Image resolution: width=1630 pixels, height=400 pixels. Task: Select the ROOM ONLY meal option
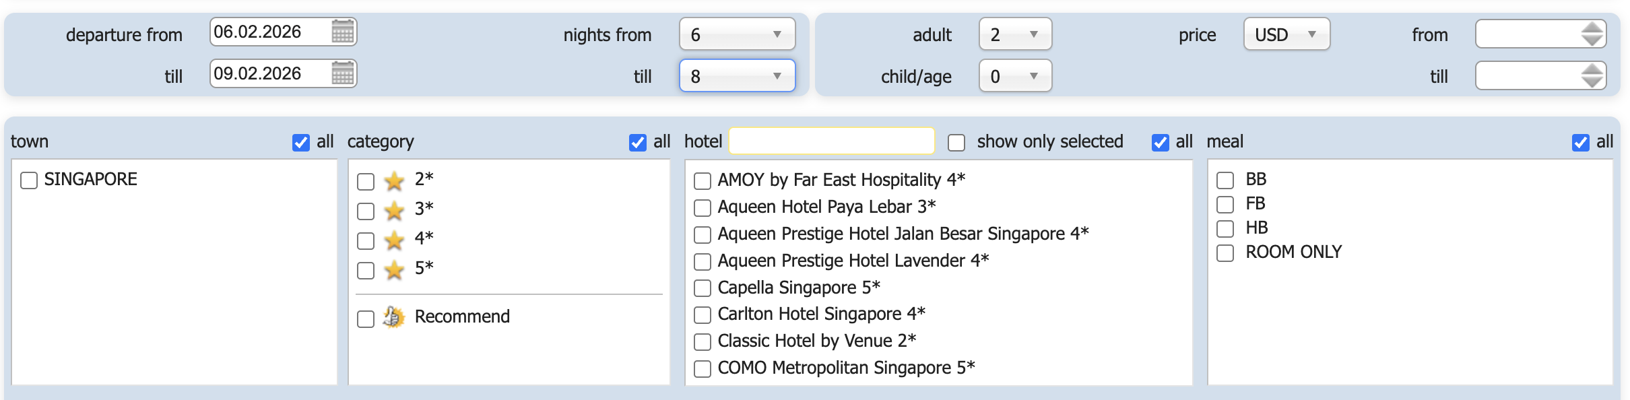click(1225, 253)
